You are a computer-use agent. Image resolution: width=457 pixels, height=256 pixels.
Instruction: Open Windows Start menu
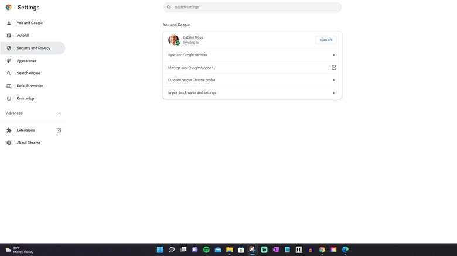click(160, 250)
